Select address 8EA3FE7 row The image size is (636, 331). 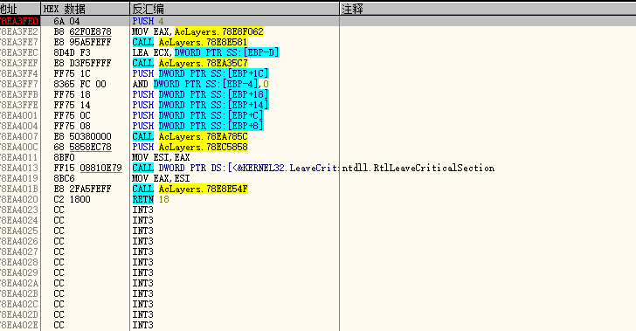click(19, 42)
